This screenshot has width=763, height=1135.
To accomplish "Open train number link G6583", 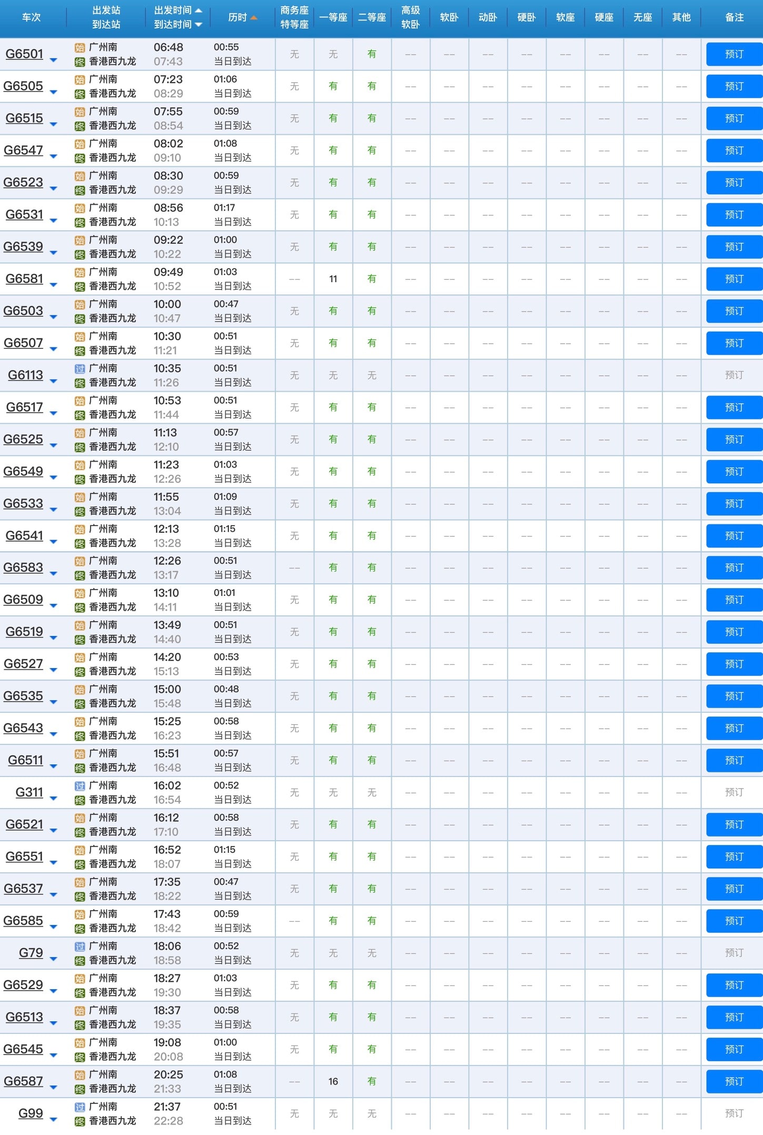I will click(x=23, y=567).
